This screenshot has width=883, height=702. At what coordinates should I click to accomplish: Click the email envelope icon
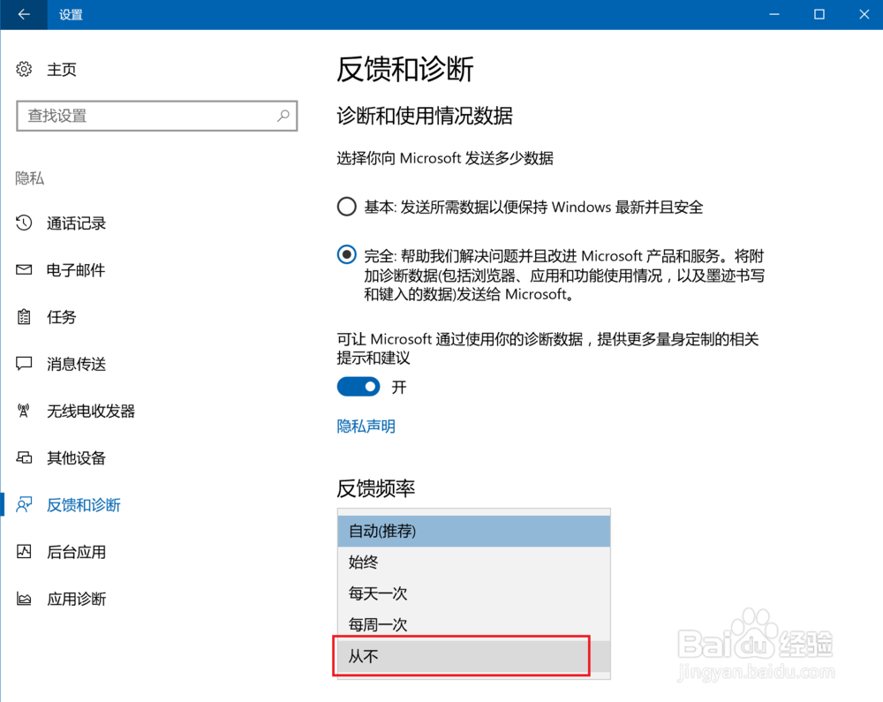pyautogui.click(x=24, y=269)
